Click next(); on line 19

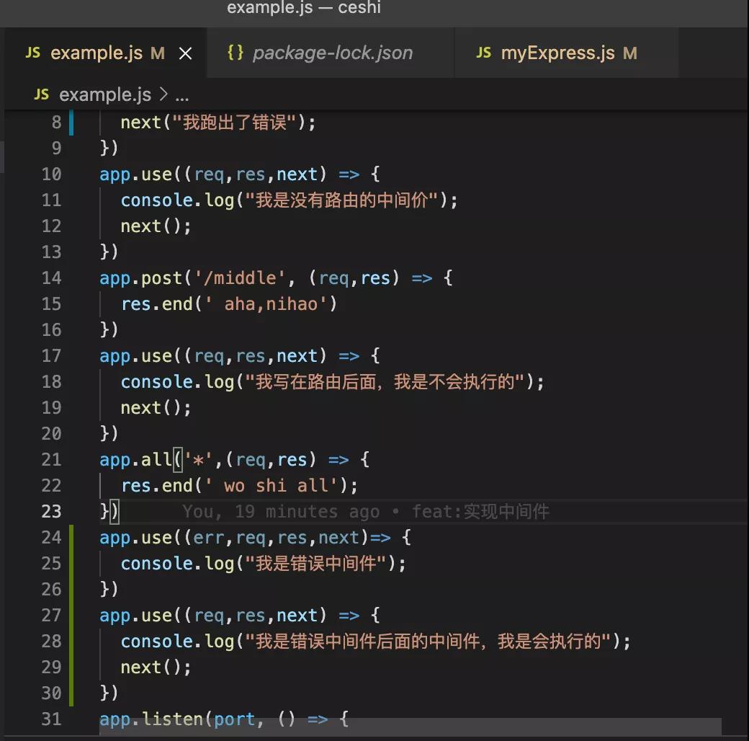(156, 408)
